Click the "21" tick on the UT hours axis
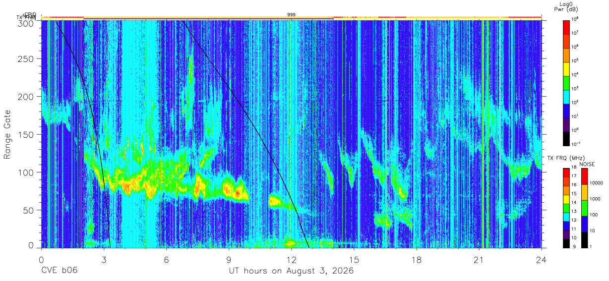 (x=479, y=260)
